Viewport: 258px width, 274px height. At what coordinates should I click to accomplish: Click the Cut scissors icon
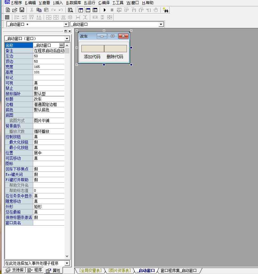point(32,10)
